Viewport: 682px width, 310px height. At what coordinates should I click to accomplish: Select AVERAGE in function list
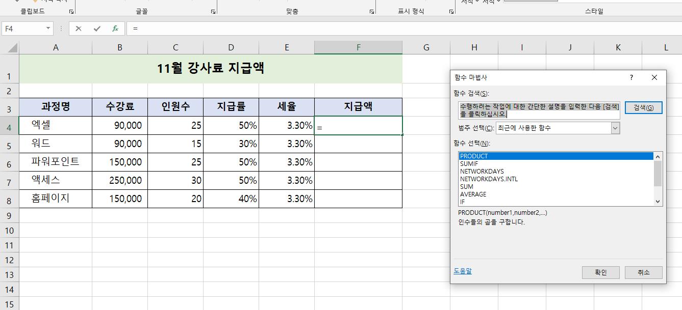(x=556, y=194)
